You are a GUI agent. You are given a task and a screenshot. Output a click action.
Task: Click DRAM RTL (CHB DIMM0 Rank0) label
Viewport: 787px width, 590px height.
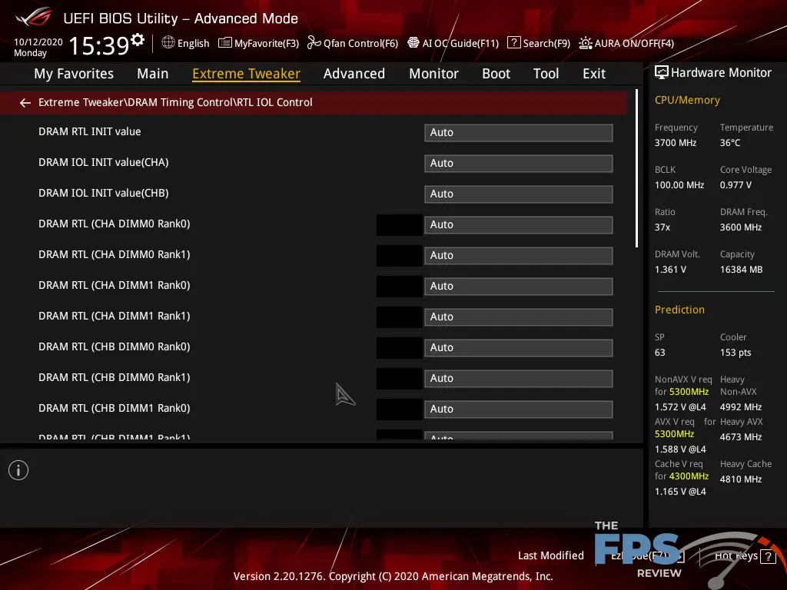tap(114, 346)
